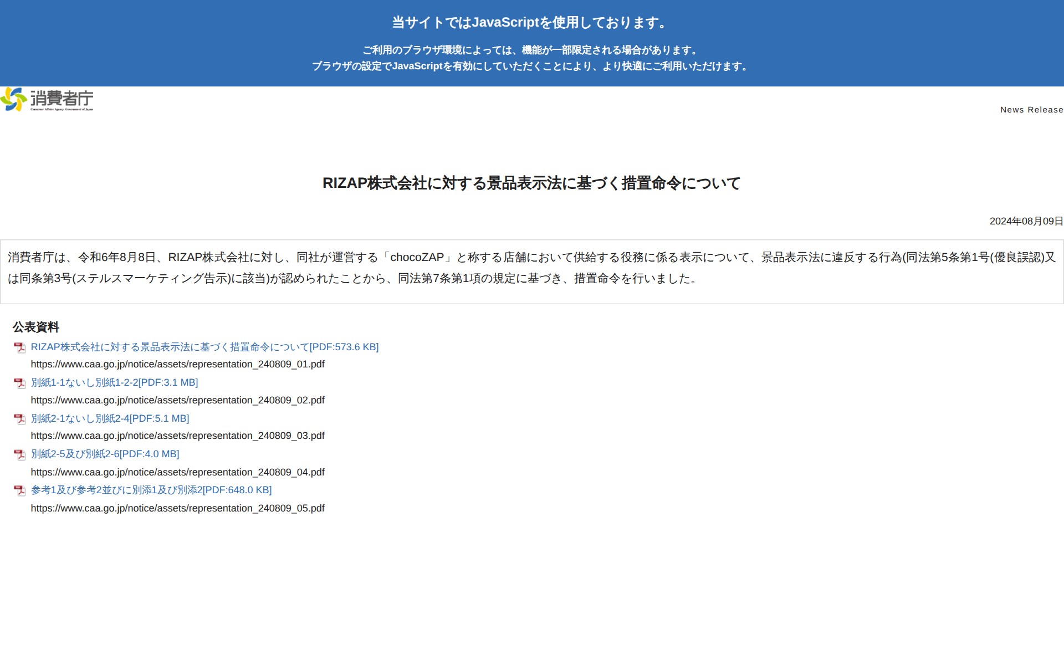Click PDF icon beside RIZAP措置命令 link
The width and height of the screenshot is (1064, 665).
click(x=20, y=347)
